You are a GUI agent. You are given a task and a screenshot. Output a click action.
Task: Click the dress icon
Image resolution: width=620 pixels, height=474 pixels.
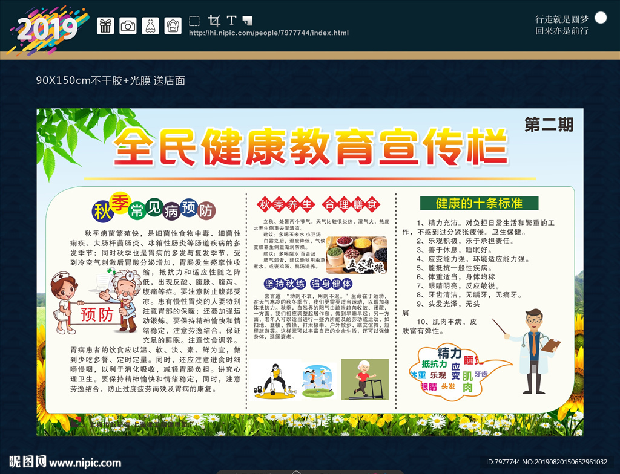[x=150, y=26]
